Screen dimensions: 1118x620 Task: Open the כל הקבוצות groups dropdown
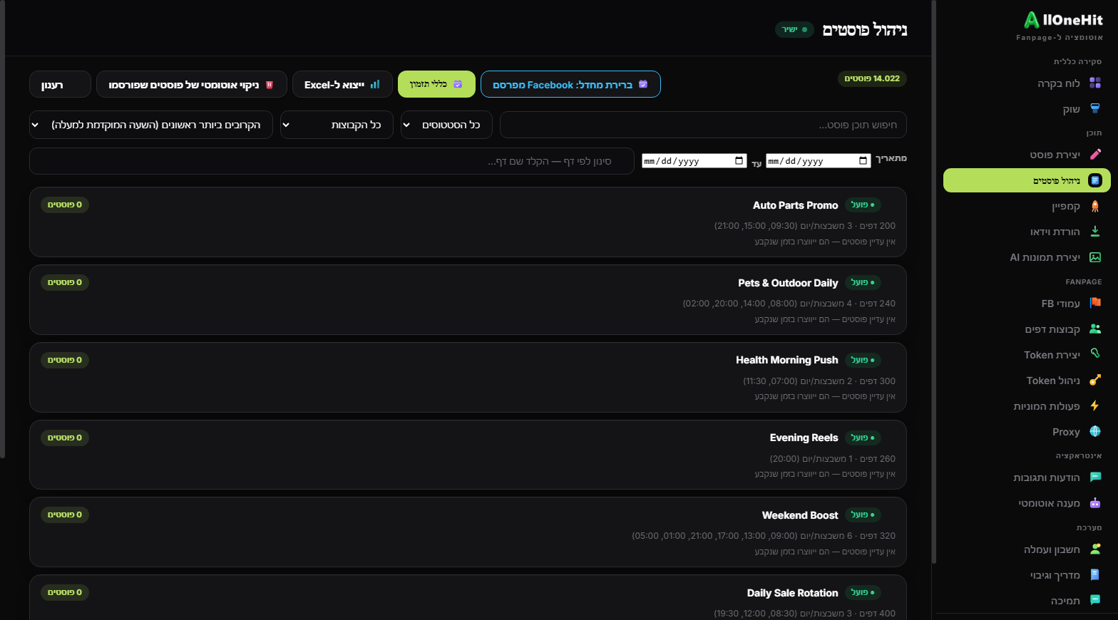337,125
